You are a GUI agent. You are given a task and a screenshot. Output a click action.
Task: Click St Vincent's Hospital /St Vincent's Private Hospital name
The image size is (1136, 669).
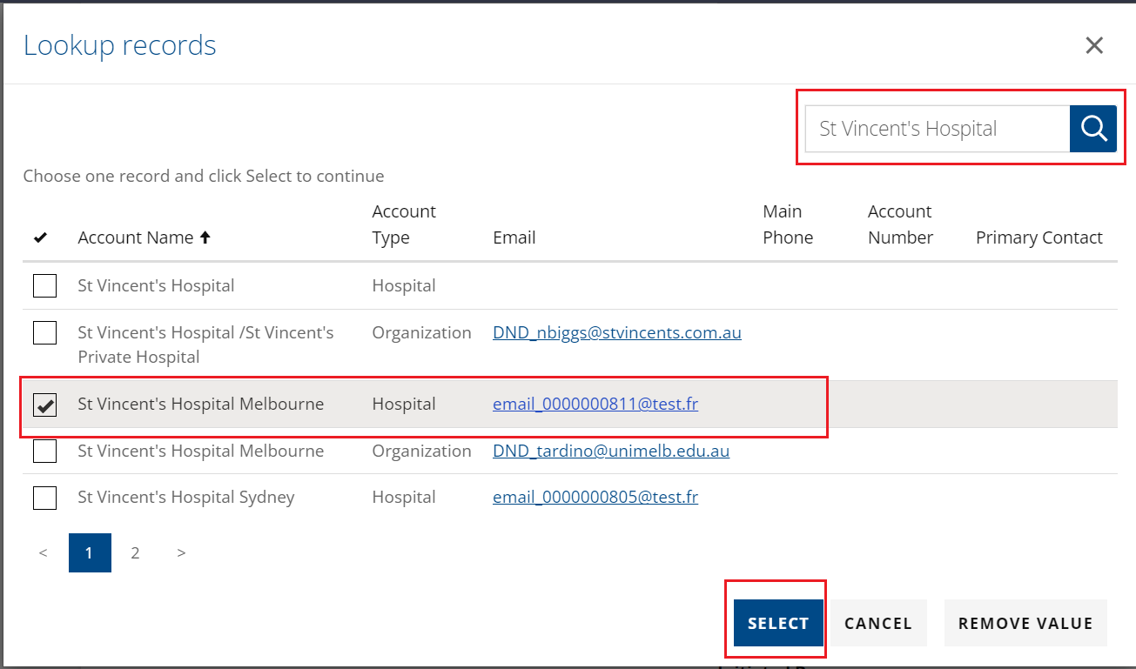pos(205,345)
